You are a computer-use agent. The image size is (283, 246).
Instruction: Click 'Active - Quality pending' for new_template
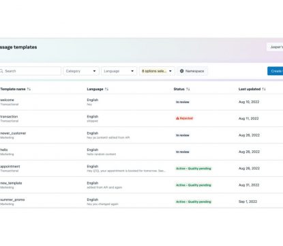pos(194,185)
